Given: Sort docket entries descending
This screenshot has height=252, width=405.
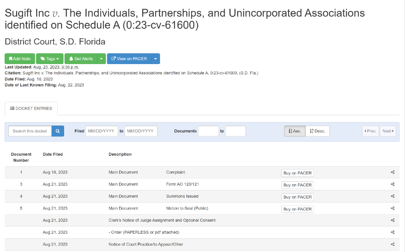Looking at the screenshot, I should click(318, 131).
